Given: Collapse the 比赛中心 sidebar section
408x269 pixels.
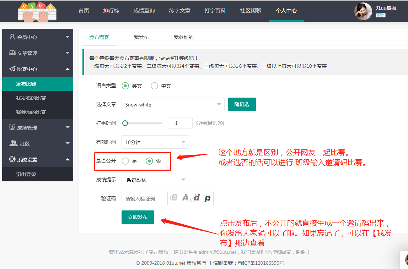Looking at the screenshot, I should pos(68,69).
